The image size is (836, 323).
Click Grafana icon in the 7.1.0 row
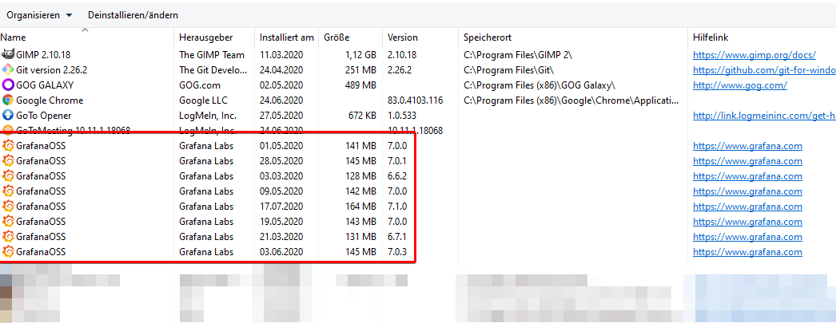pos(7,206)
